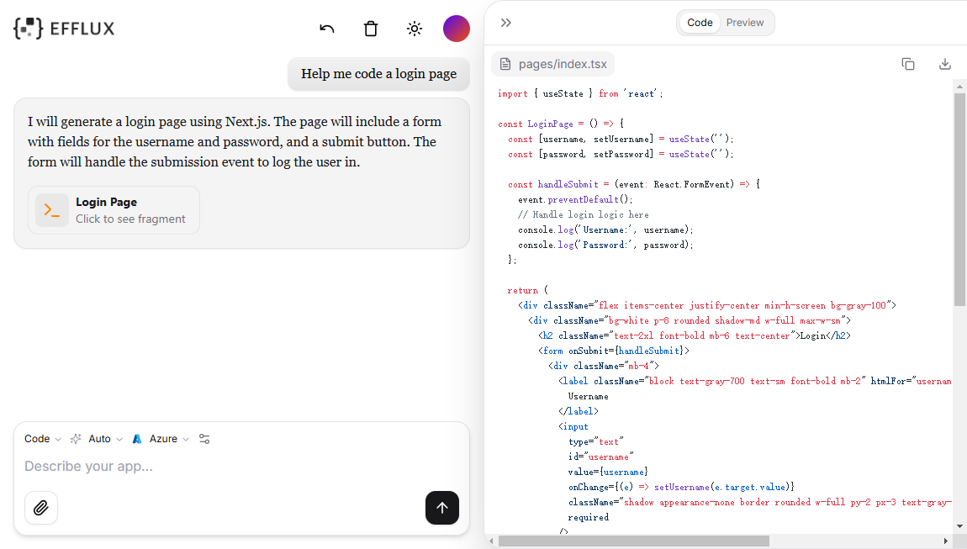Image resolution: width=967 pixels, height=549 pixels.
Task: Focus the Describe your app input
Action: [x=240, y=467]
